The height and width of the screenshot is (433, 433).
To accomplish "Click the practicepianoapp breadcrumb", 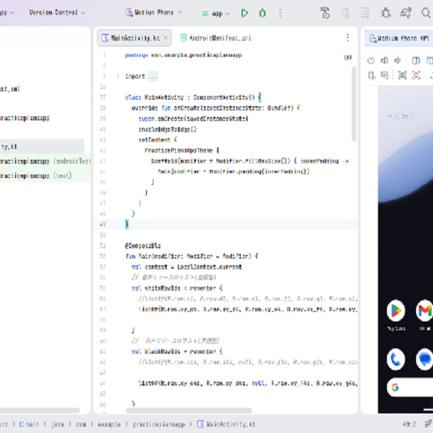I will [x=158, y=424].
